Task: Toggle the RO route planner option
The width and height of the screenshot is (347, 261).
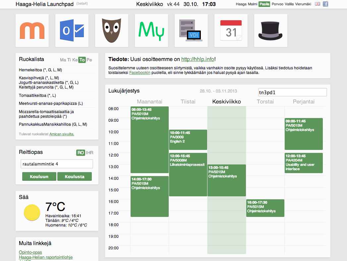Action: (80, 153)
